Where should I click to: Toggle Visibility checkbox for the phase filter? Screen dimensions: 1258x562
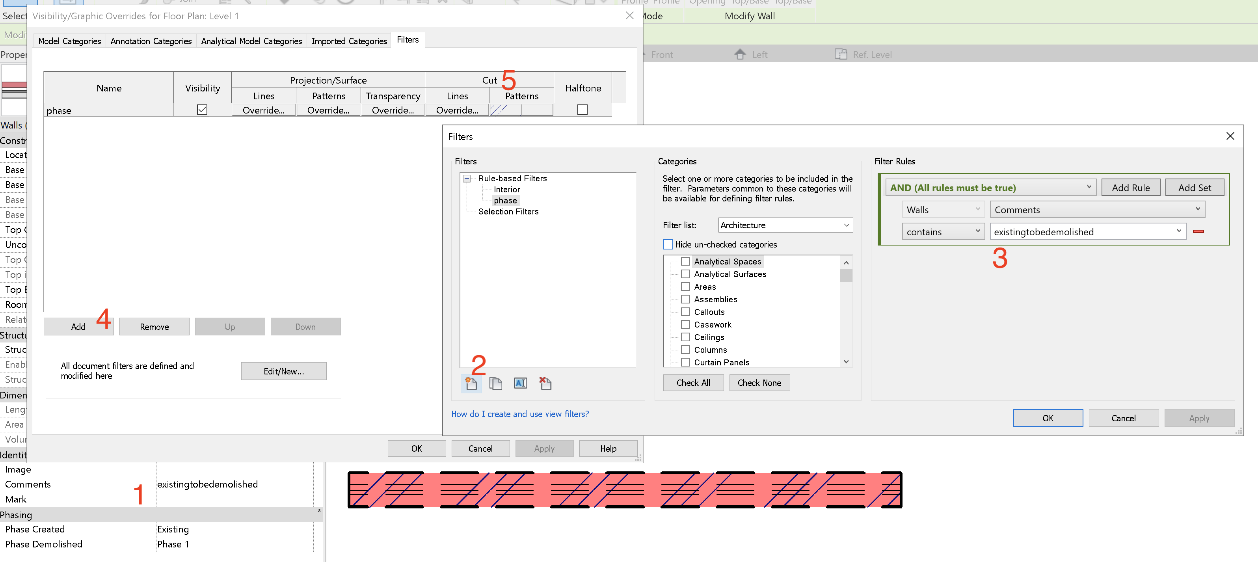pyautogui.click(x=202, y=110)
